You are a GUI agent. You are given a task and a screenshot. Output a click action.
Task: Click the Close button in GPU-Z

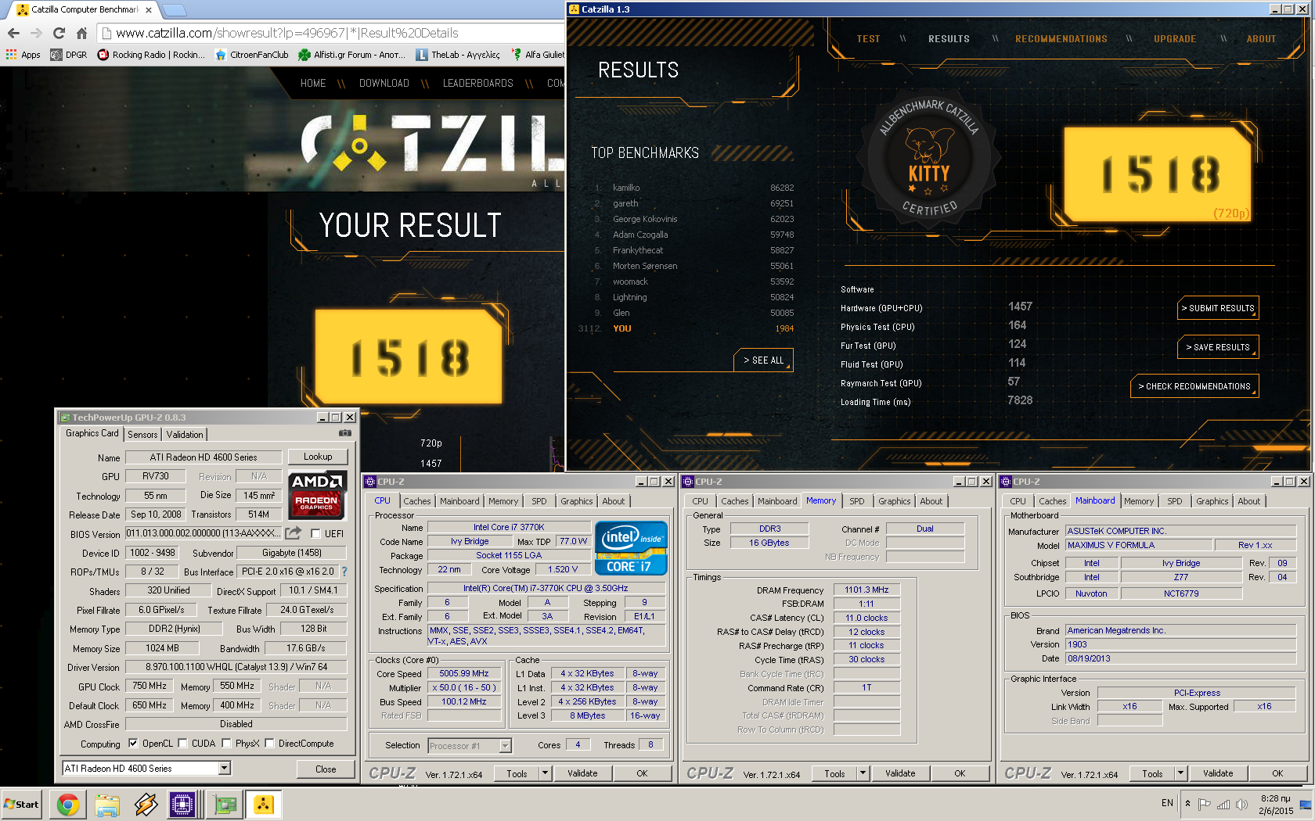tap(326, 769)
